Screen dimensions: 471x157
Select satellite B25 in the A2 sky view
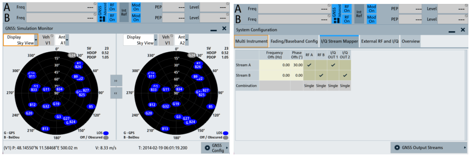[x=201, y=95]
